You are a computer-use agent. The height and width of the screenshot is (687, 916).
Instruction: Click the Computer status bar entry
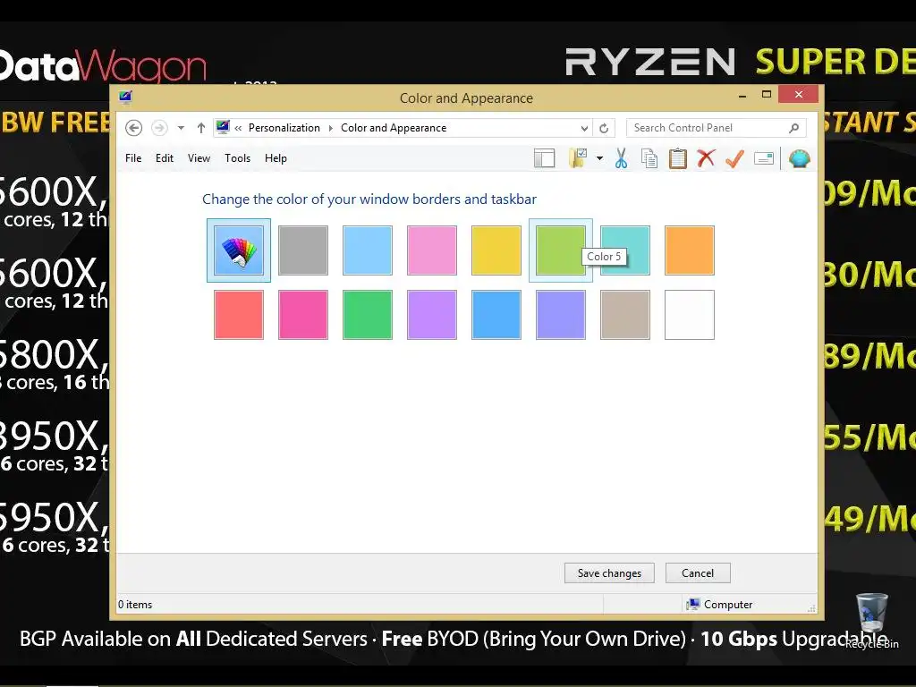pyautogui.click(x=720, y=605)
